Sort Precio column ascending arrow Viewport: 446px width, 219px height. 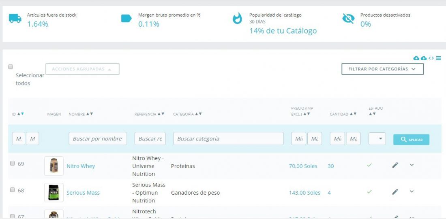tap(304, 114)
